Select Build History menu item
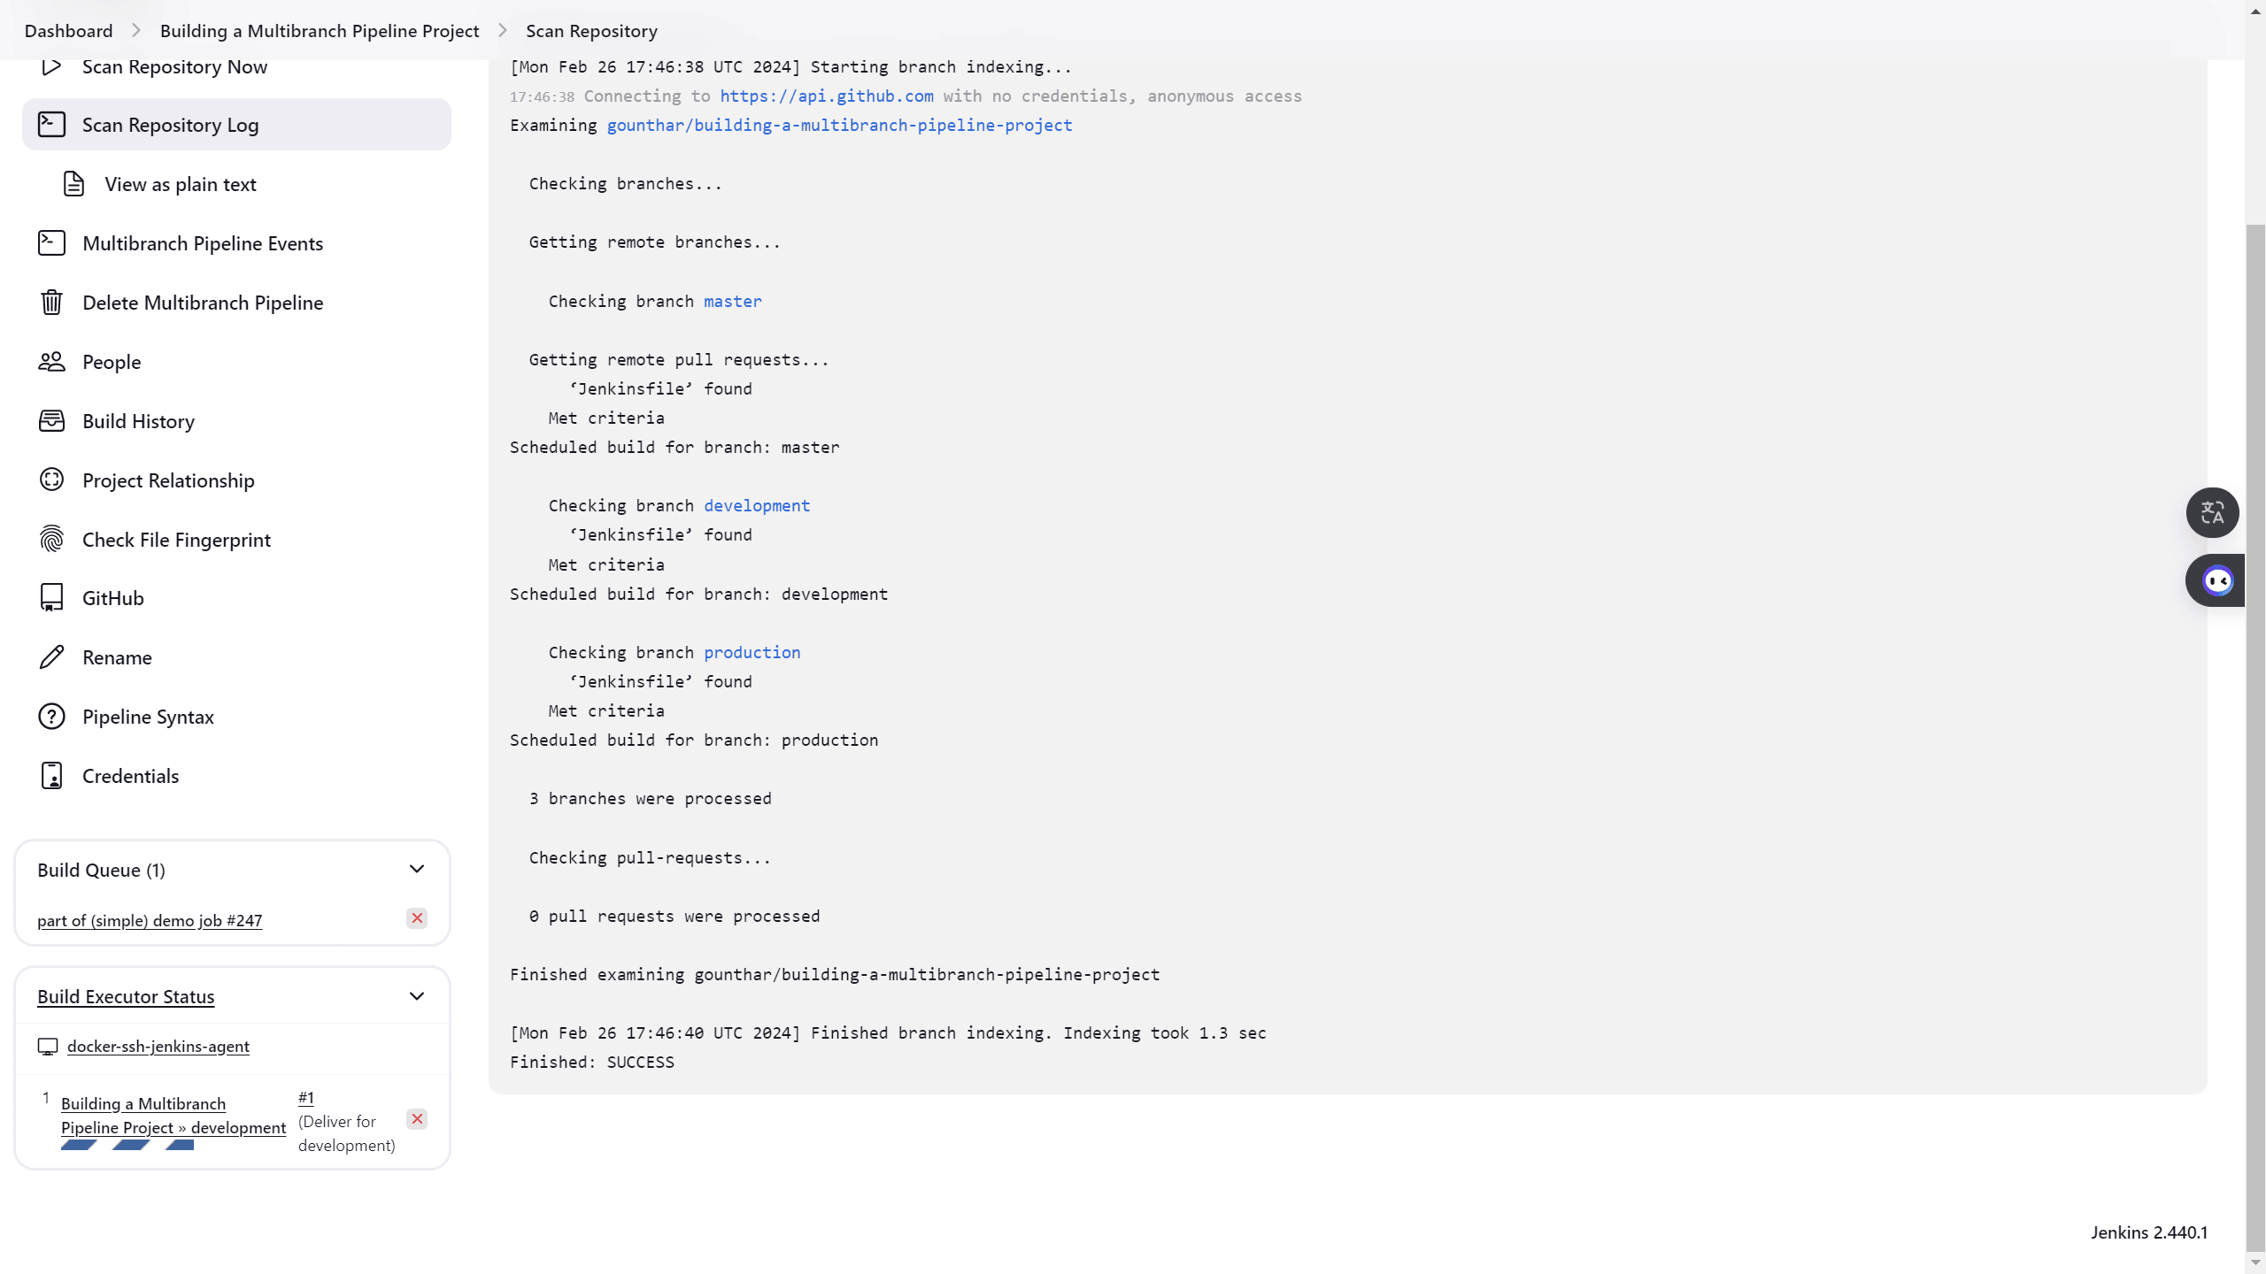Viewport: 2266px width, 1274px height. point(138,420)
